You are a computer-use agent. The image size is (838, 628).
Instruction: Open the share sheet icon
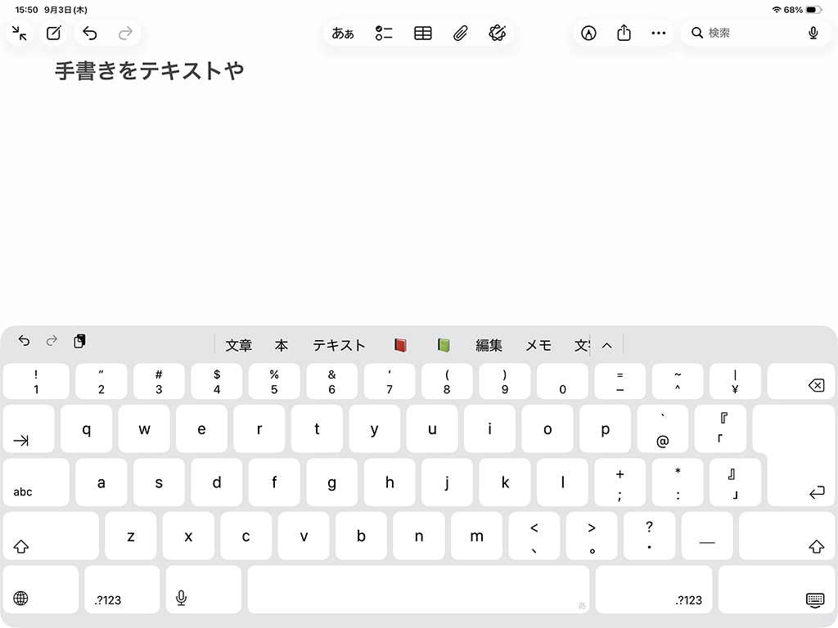[624, 33]
